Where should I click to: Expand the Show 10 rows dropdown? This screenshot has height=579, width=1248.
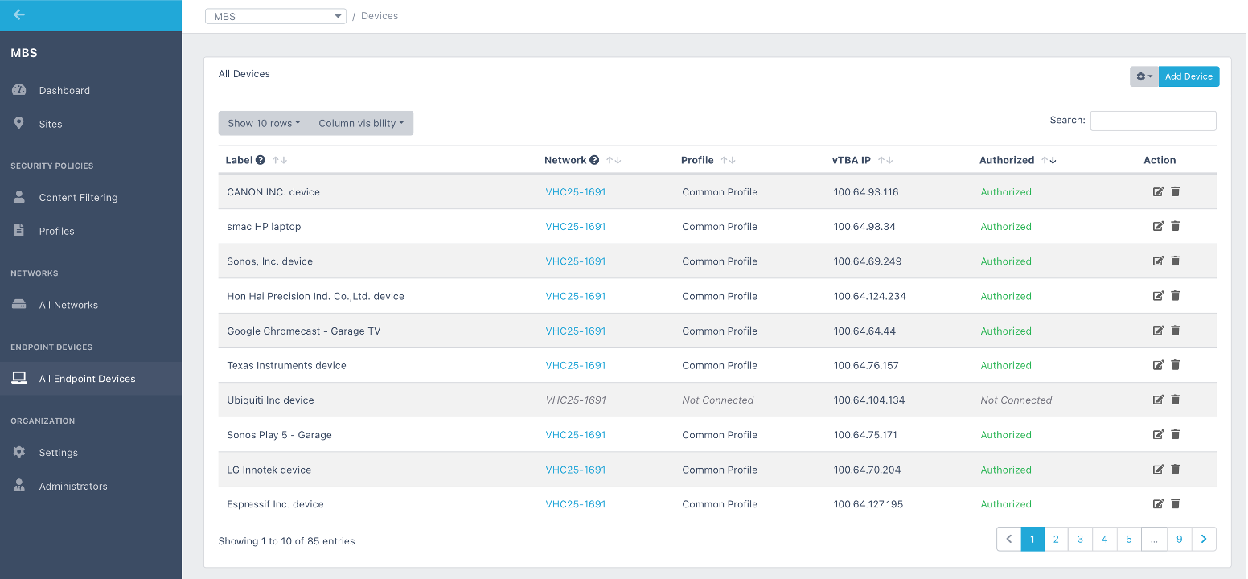coord(264,123)
